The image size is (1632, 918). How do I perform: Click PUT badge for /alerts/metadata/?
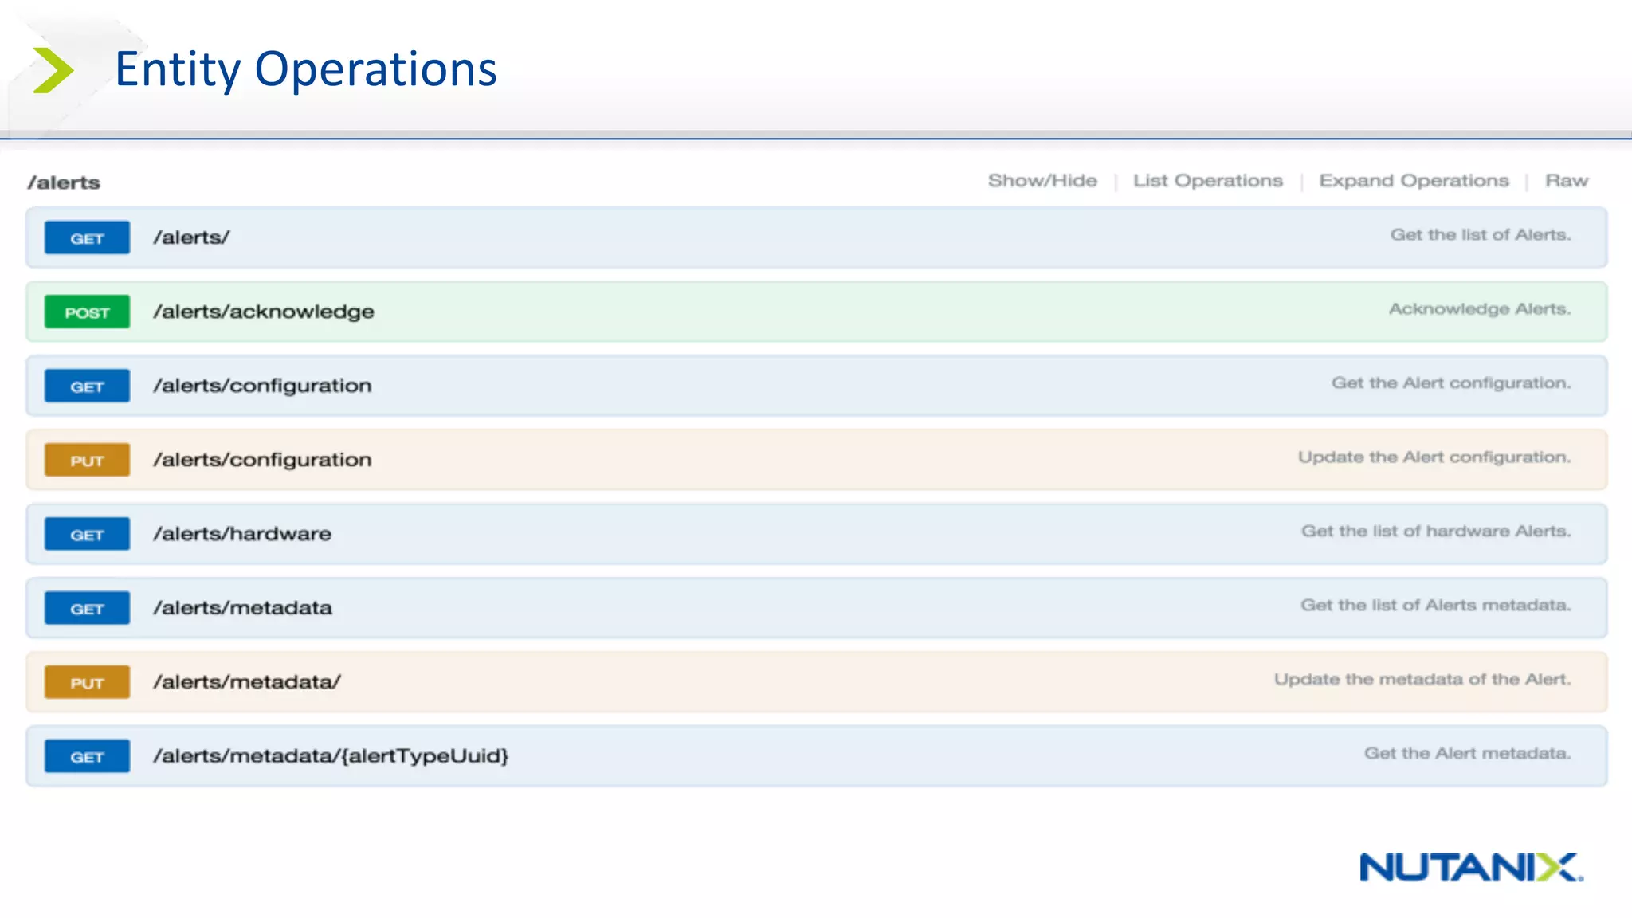[87, 682]
